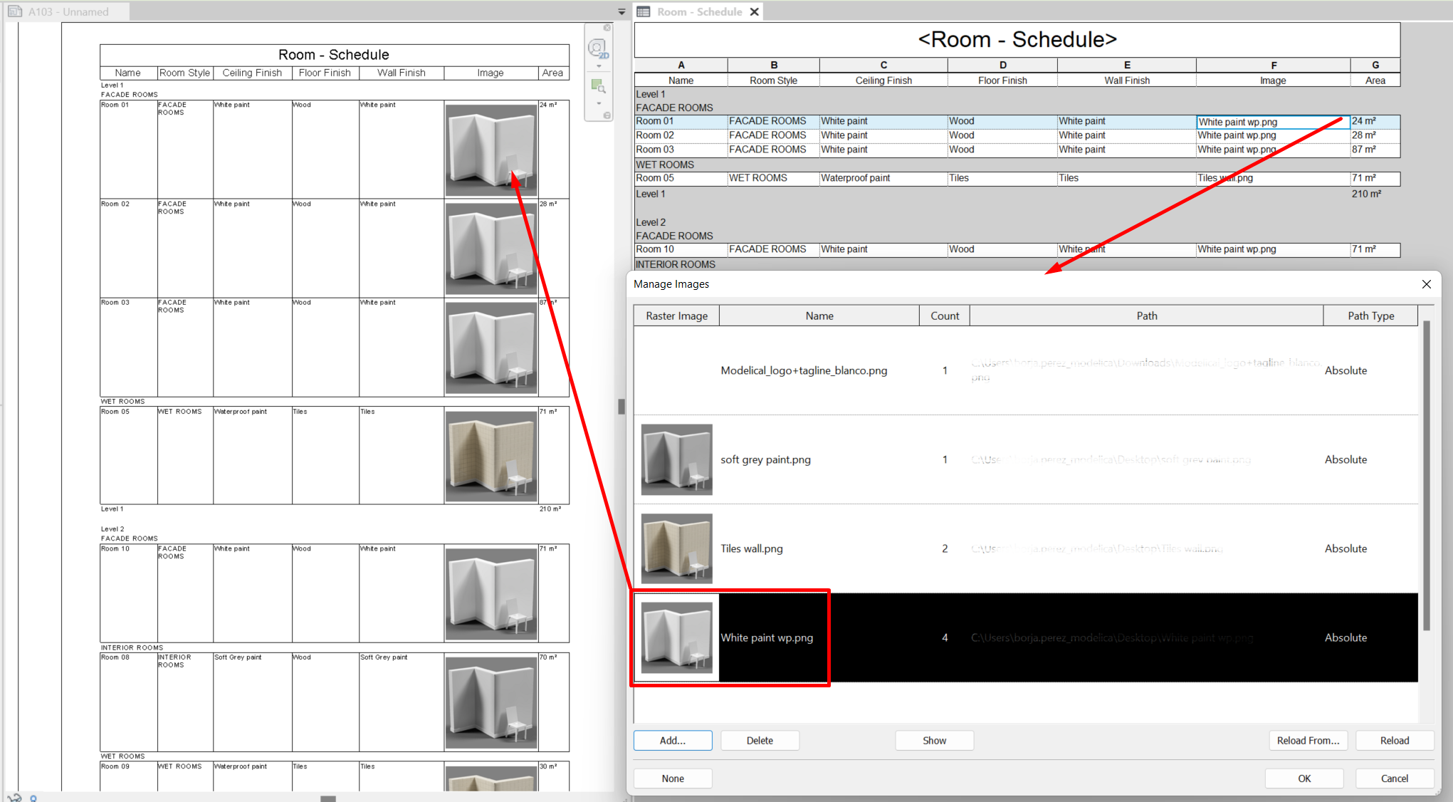Click the 24 m² area cell for Room 01
Image resolution: width=1453 pixels, height=802 pixels.
click(1375, 121)
